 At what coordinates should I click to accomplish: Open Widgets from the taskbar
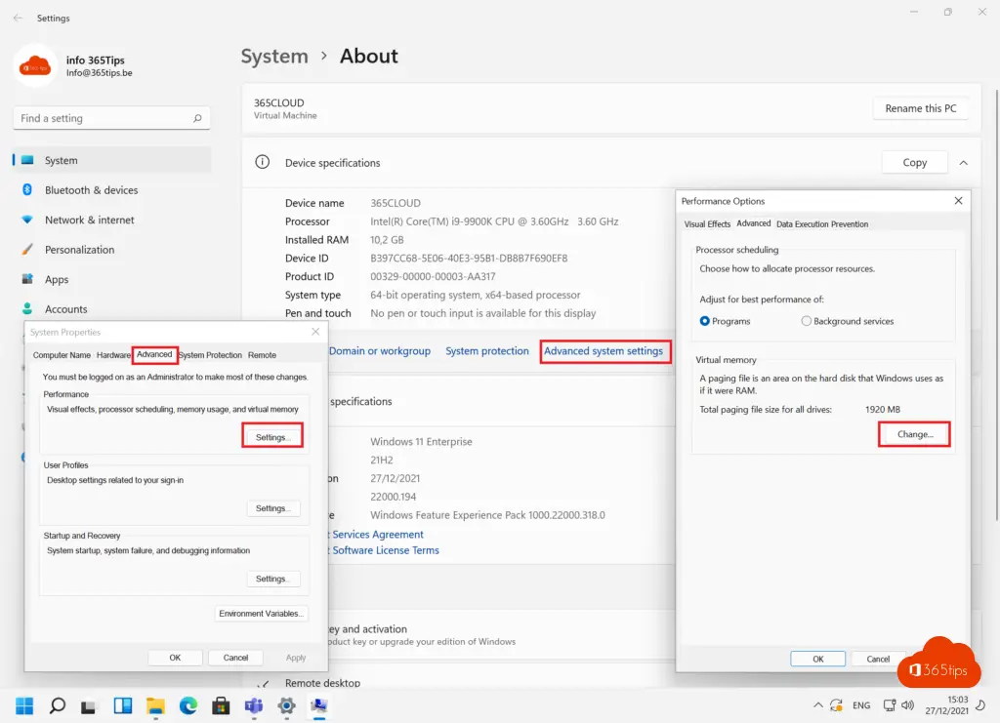tap(122, 705)
